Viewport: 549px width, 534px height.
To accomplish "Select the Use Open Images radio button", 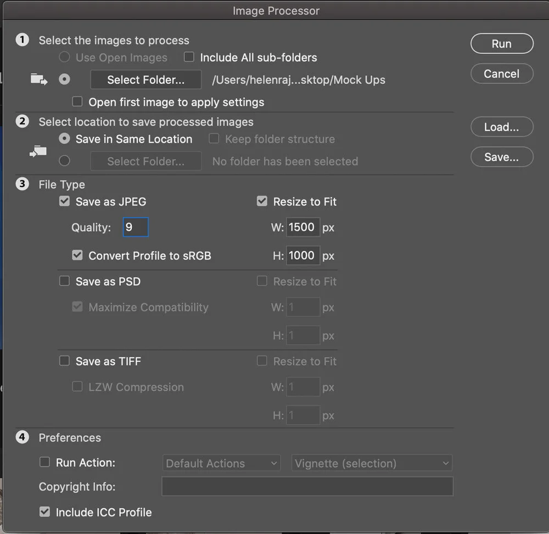I will point(64,57).
